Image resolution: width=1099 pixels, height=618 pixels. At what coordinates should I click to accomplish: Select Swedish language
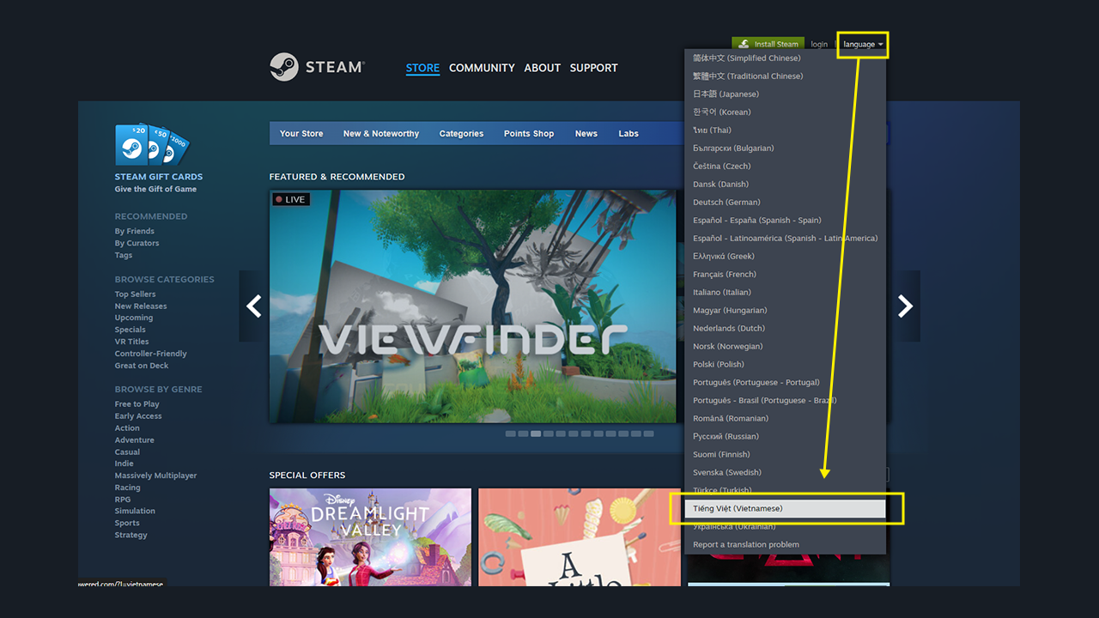(786, 473)
